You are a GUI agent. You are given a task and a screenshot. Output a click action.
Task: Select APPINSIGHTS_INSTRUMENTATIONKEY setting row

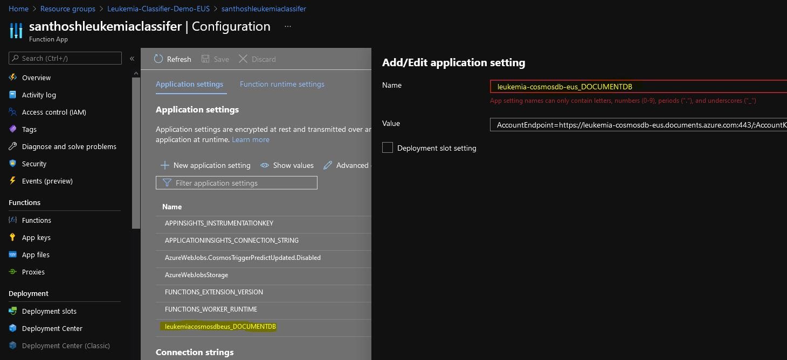[264, 223]
